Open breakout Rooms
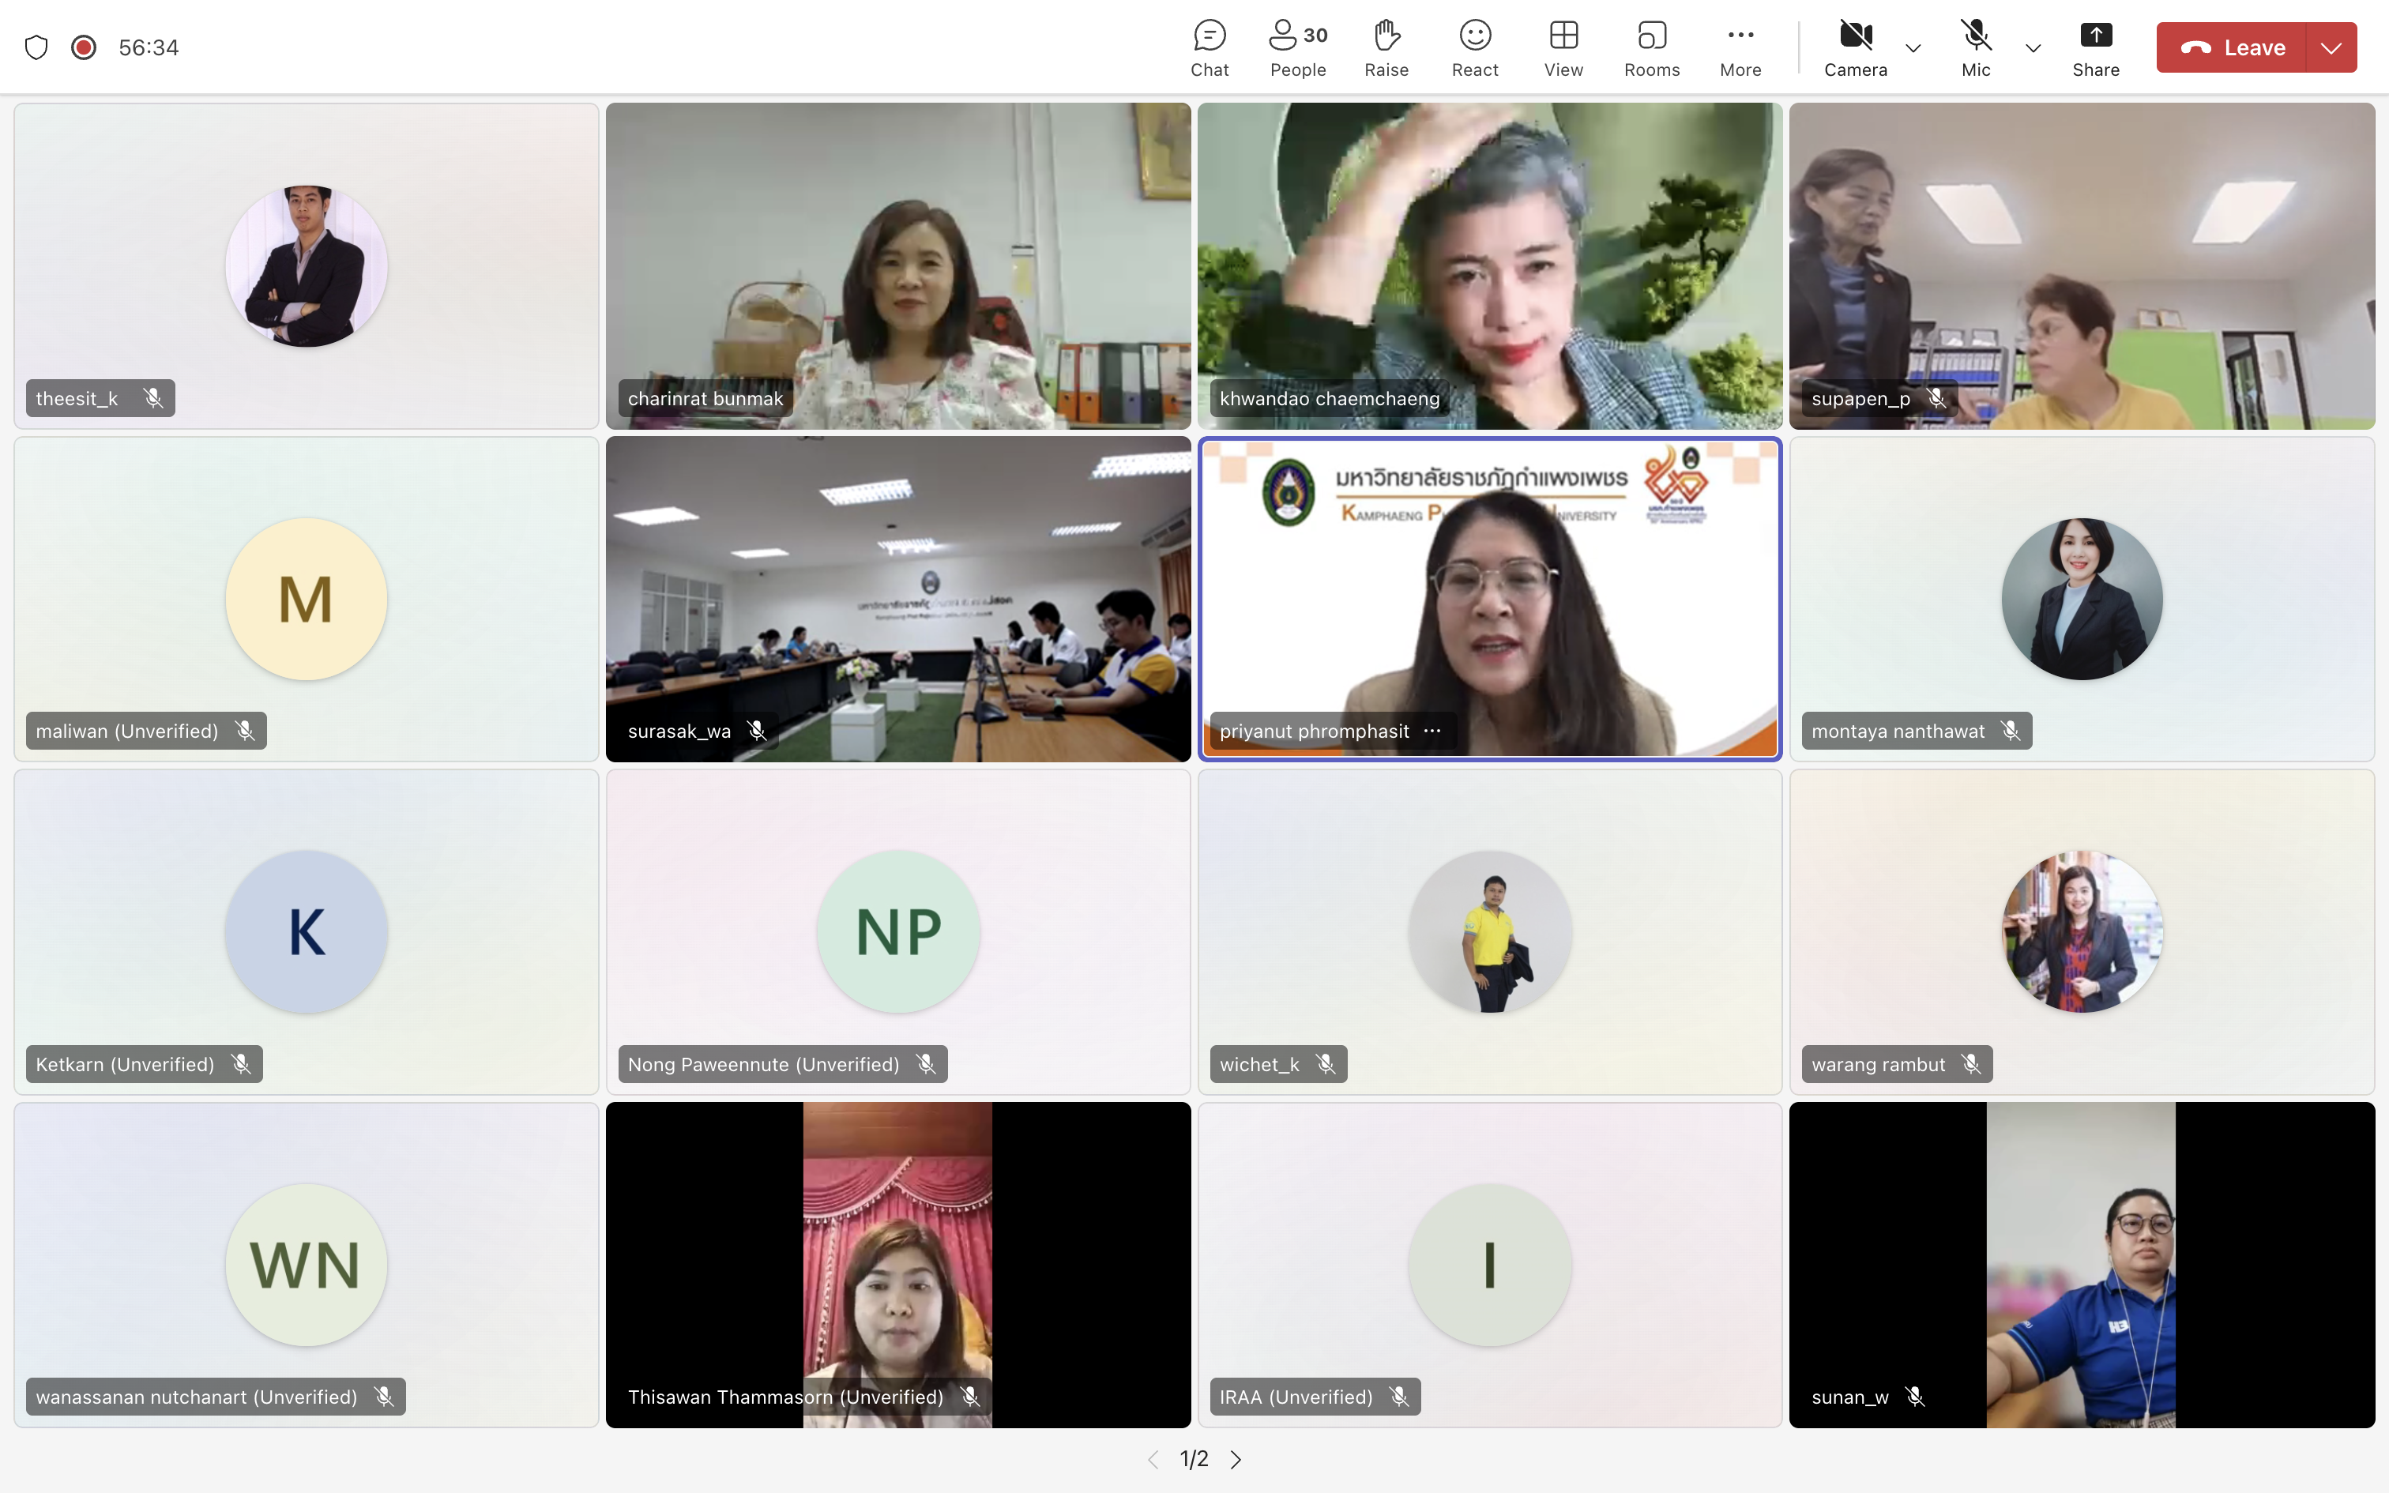This screenshot has width=2389, height=1493. click(1652, 47)
